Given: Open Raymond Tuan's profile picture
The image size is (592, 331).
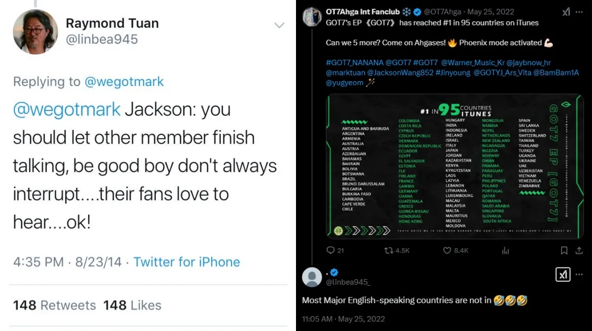Looking at the screenshot, I should pos(35,32).
